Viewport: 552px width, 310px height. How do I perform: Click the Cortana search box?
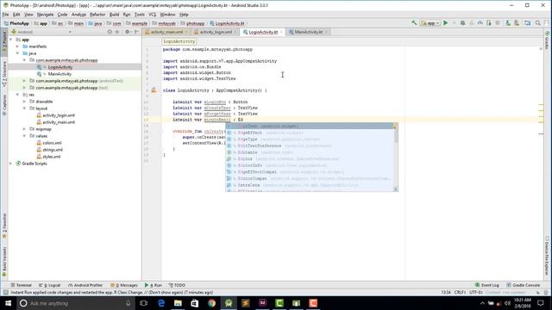pyautogui.click(x=76, y=303)
